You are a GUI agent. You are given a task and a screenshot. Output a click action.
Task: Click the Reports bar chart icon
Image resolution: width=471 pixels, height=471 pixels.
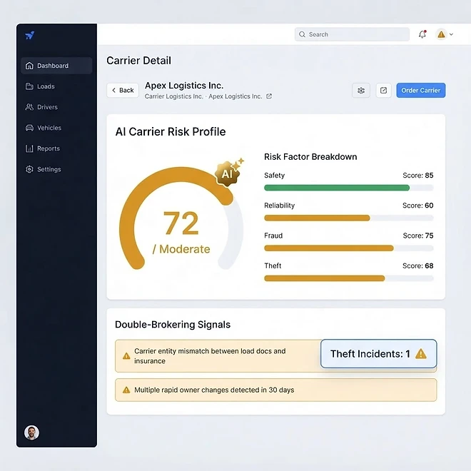pyautogui.click(x=29, y=148)
